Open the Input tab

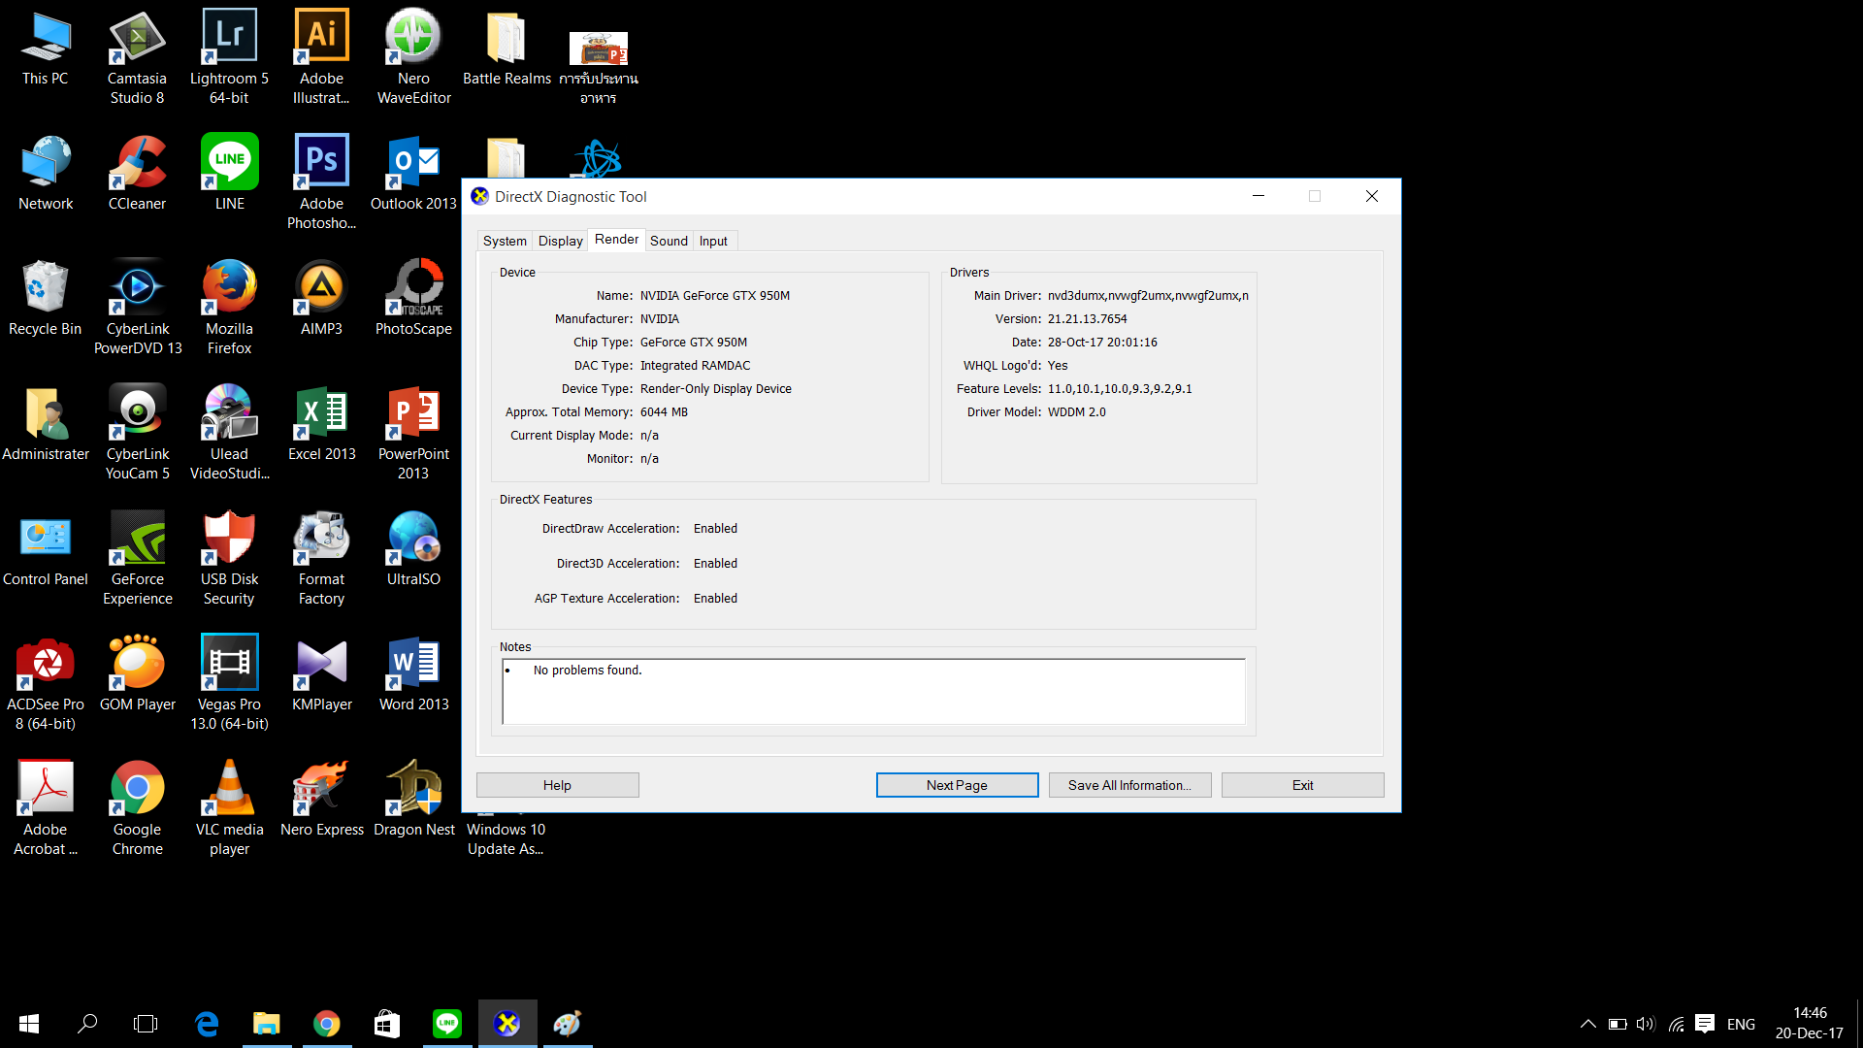(x=713, y=241)
